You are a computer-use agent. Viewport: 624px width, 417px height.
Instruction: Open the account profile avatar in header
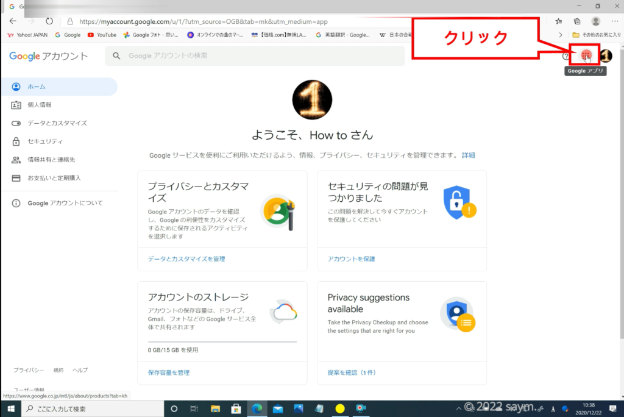pyautogui.click(x=606, y=56)
